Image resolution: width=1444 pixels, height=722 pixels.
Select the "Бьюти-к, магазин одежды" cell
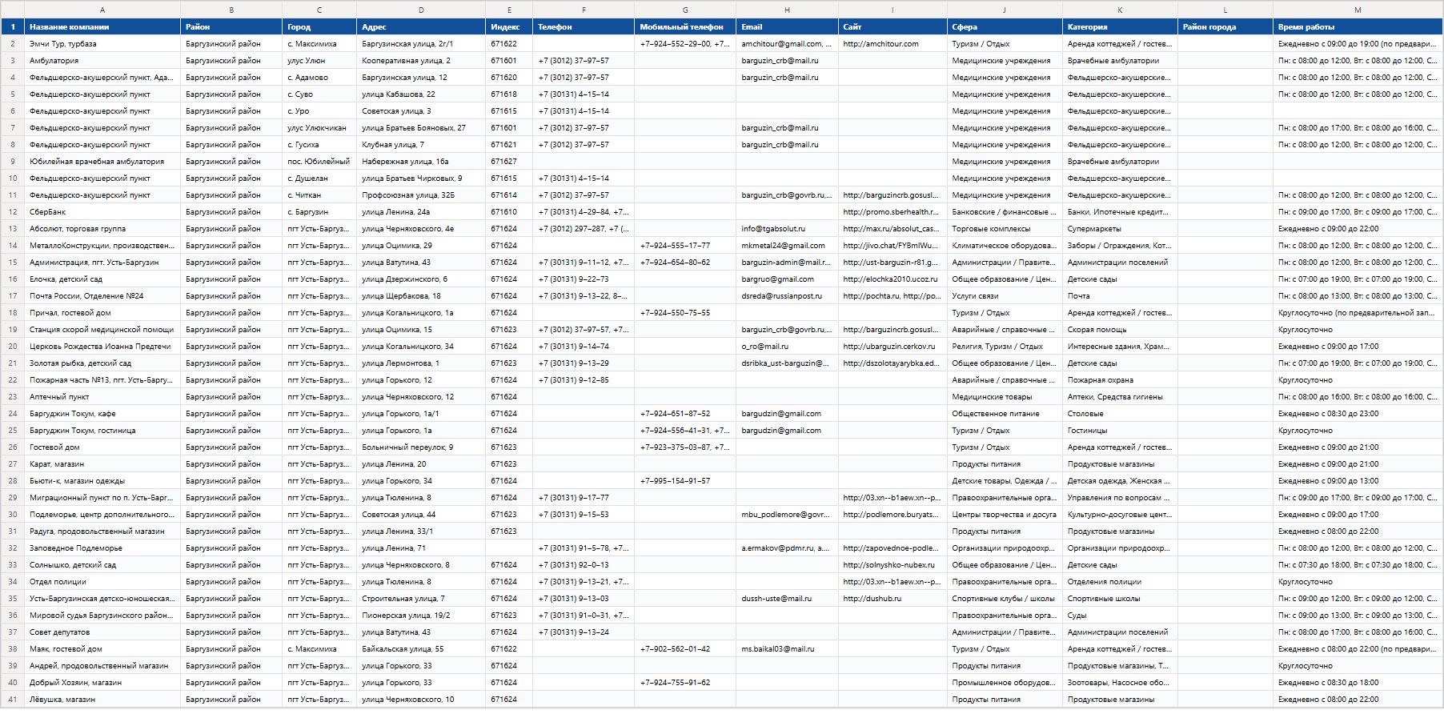click(x=102, y=481)
